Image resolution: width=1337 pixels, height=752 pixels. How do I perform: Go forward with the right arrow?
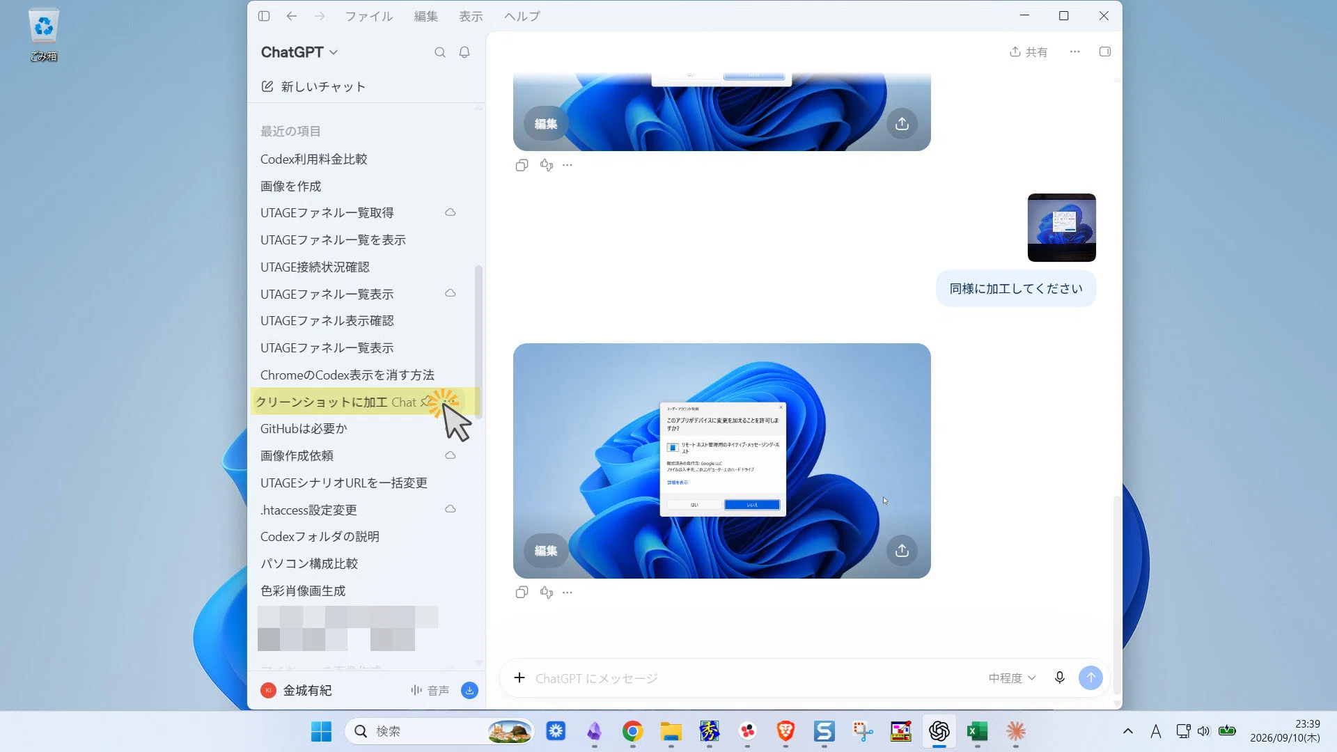(x=320, y=16)
